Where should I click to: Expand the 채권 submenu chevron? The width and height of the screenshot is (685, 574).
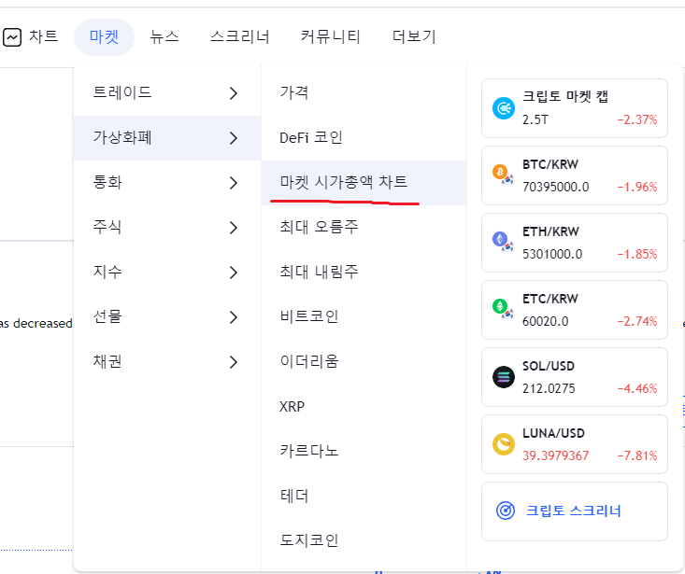[234, 362]
